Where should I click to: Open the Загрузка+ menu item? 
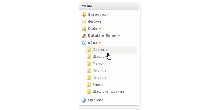[x=99, y=15]
